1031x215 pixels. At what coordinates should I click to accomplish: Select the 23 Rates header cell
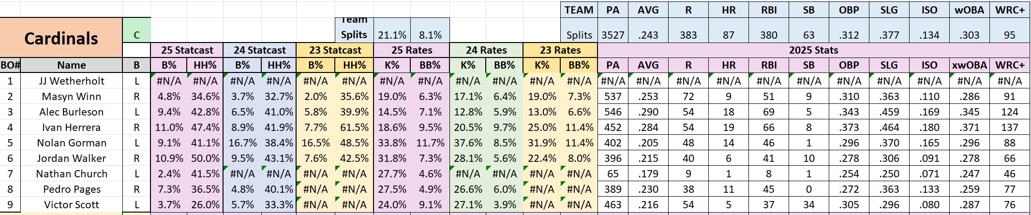[x=560, y=50]
